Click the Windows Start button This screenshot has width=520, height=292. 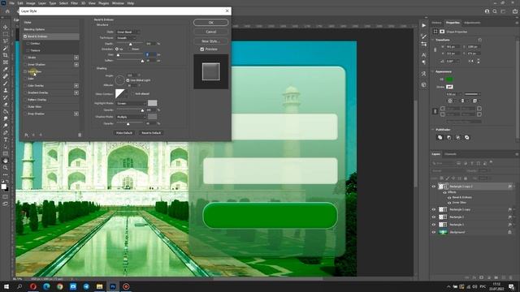click(x=6, y=286)
